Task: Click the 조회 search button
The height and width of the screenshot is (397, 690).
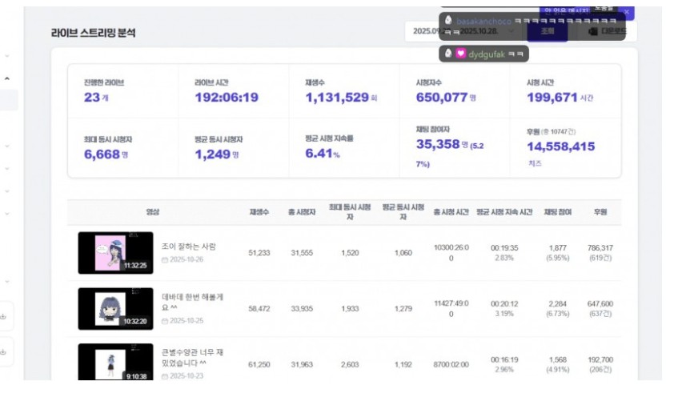Action: [x=547, y=31]
